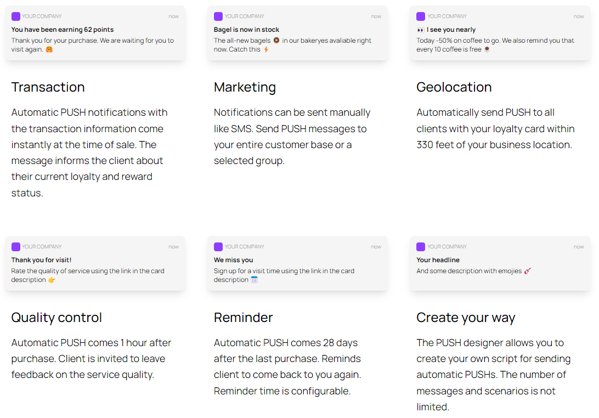
Task: Click coffee cup emoji in geolocation notification
Action: 487,49
